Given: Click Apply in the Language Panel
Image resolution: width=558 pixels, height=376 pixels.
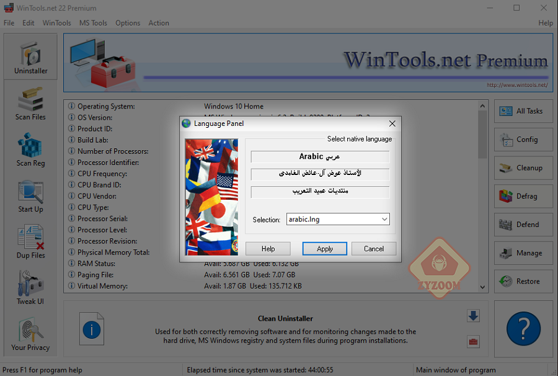Looking at the screenshot, I should point(324,249).
